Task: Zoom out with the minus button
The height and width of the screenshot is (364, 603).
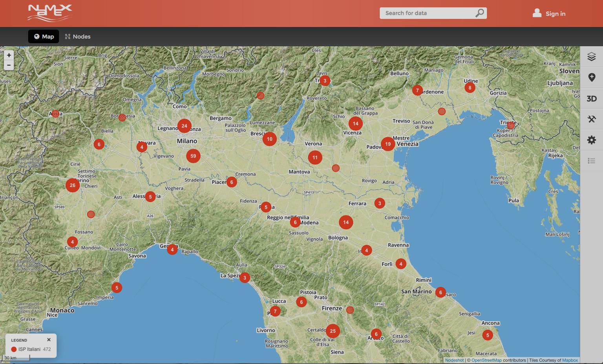Action: (9, 65)
